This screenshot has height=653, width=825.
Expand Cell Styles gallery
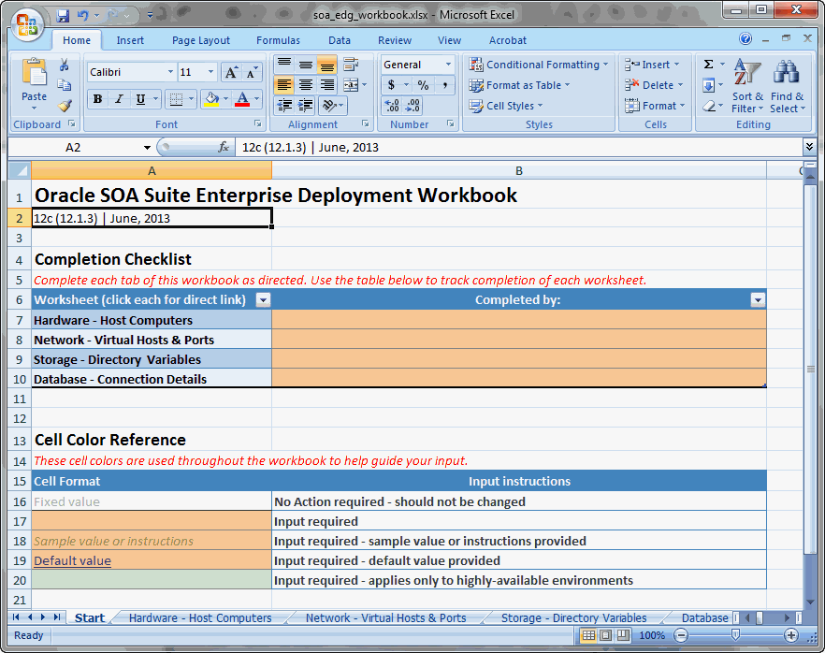coord(506,106)
